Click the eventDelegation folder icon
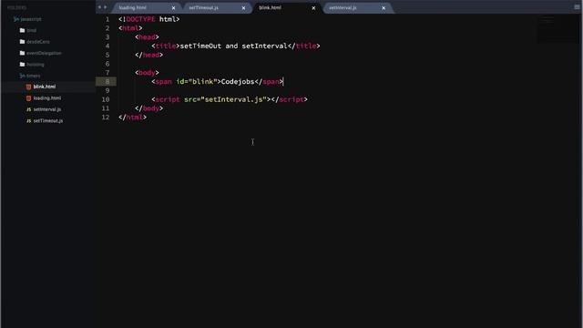 point(22,53)
